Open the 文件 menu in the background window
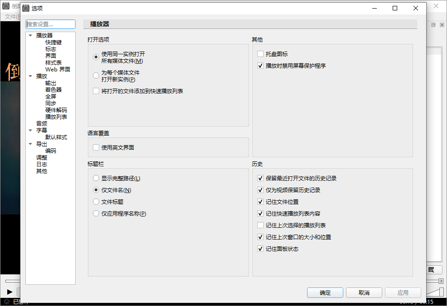The height and width of the screenshot is (306, 447). (x=12, y=16)
